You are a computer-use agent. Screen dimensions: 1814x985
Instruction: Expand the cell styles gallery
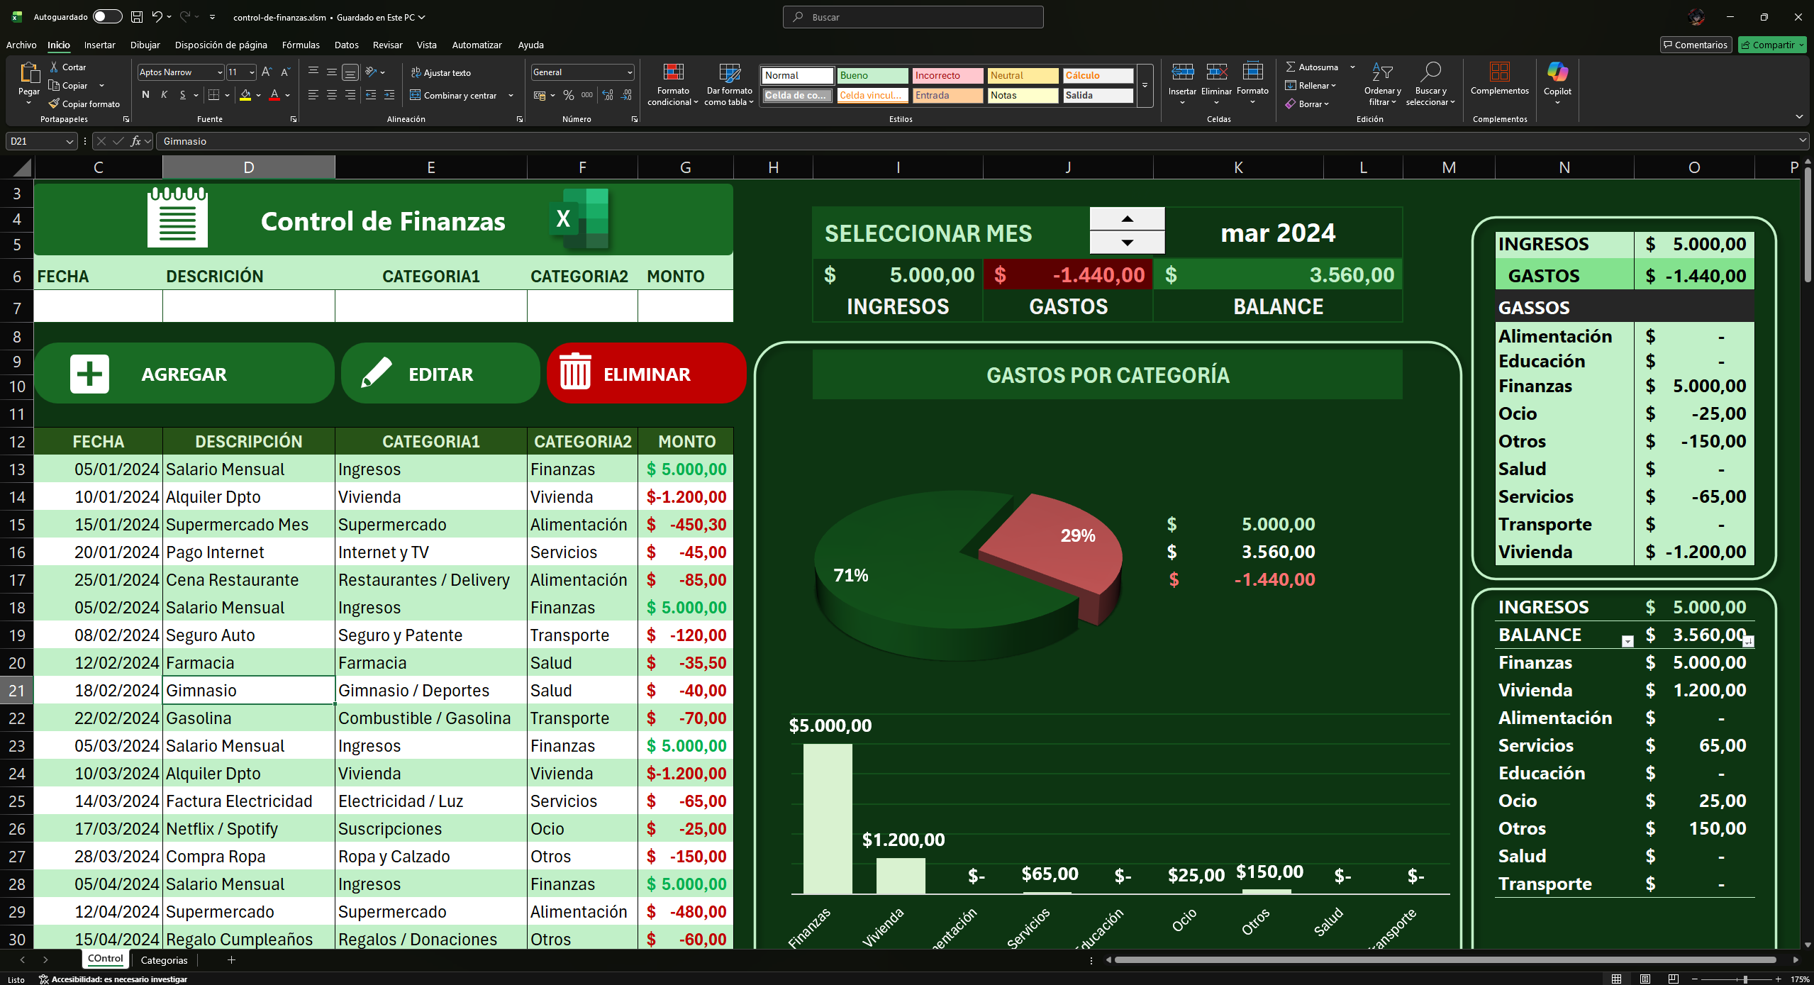point(1144,87)
